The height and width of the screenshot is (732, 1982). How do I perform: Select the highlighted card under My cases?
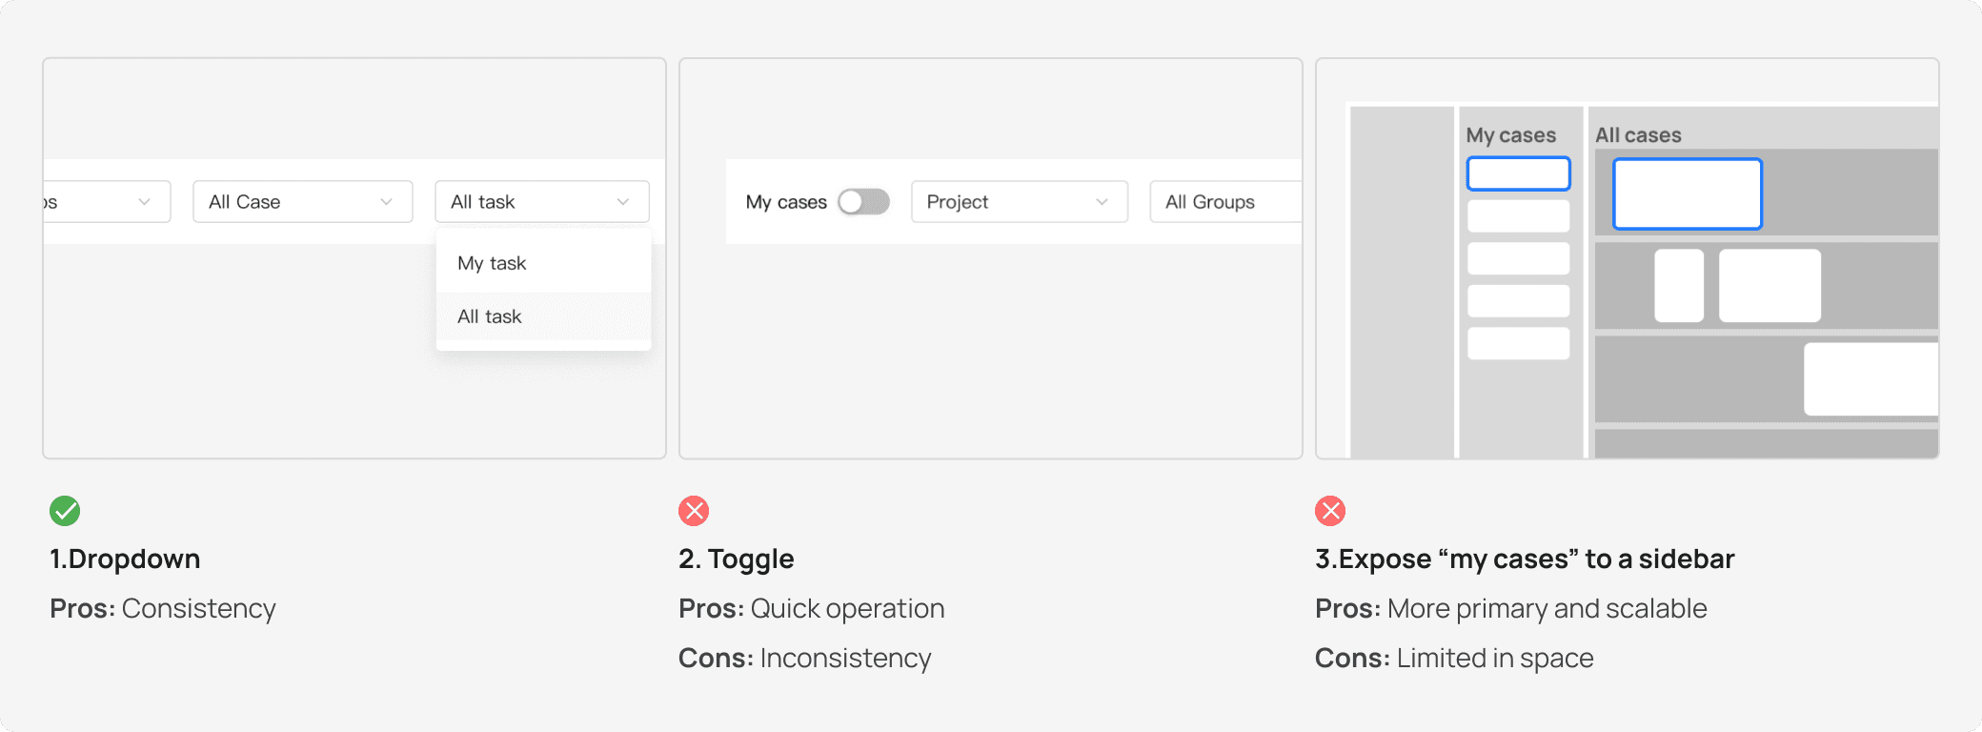[1518, 173]
